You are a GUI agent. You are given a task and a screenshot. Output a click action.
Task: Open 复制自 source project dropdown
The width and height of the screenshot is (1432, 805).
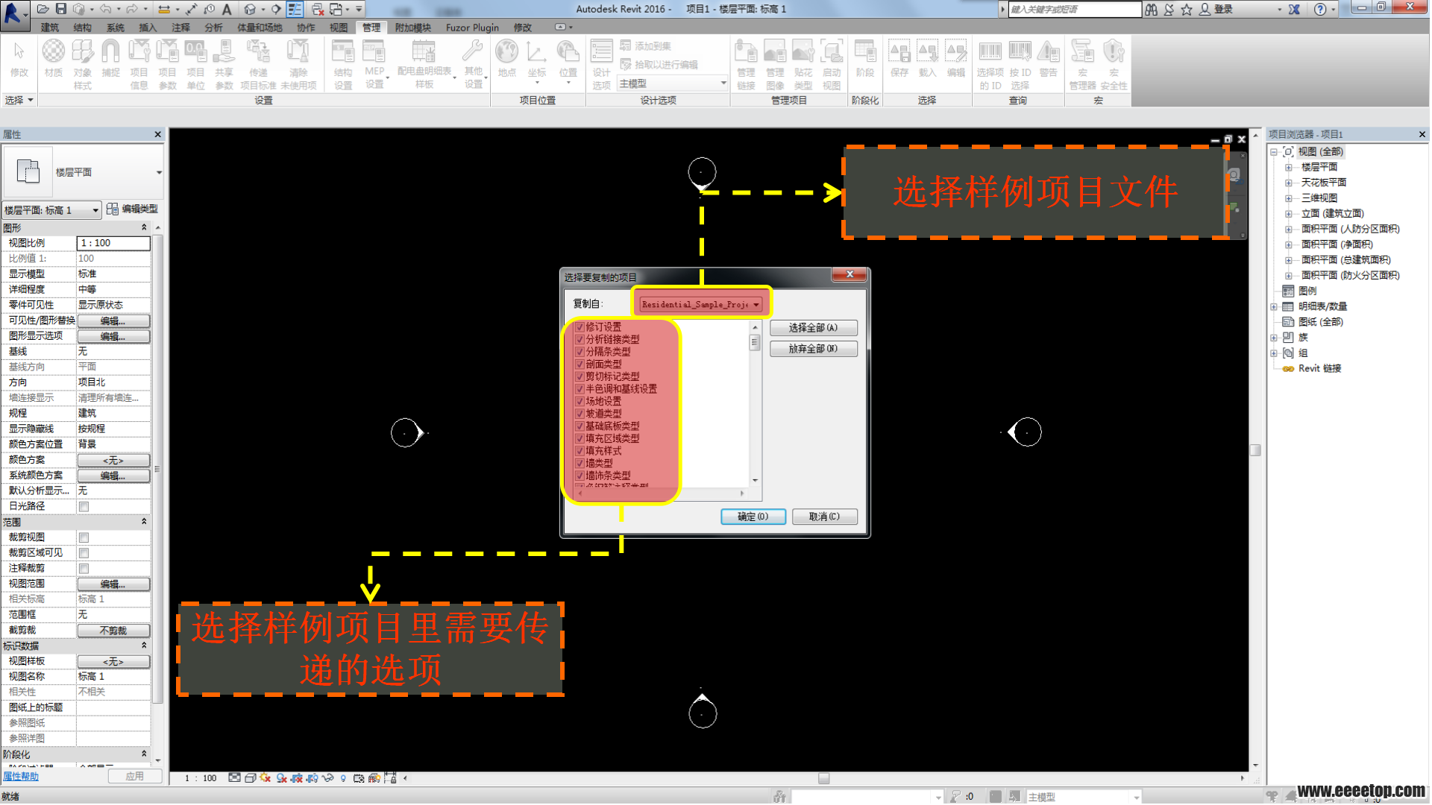[700, 304]
